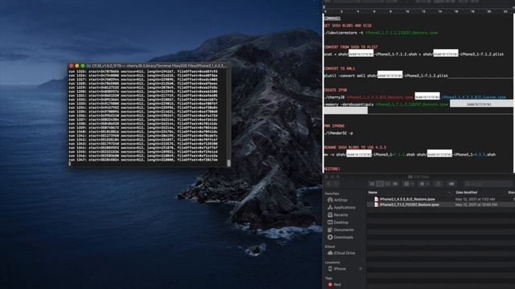Click the Finder Share button
Screen dimensions: 515x289
[438, 184]
